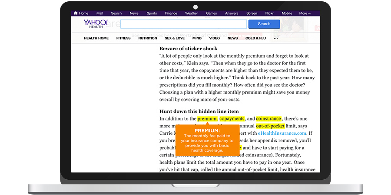Open Weather in top bar

click(192, 13)
